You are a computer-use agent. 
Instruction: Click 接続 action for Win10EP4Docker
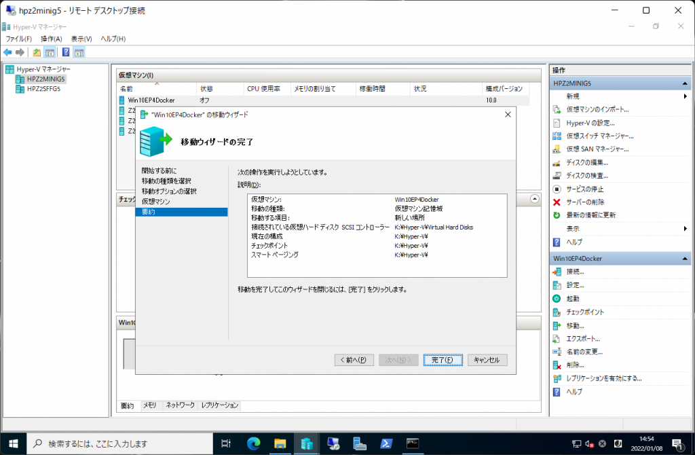[575, 272]
